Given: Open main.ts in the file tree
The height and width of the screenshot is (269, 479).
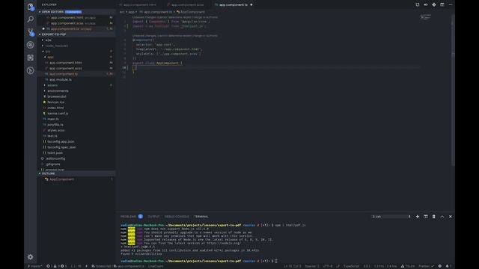Looking at the screenshot, I should [53, 119].
